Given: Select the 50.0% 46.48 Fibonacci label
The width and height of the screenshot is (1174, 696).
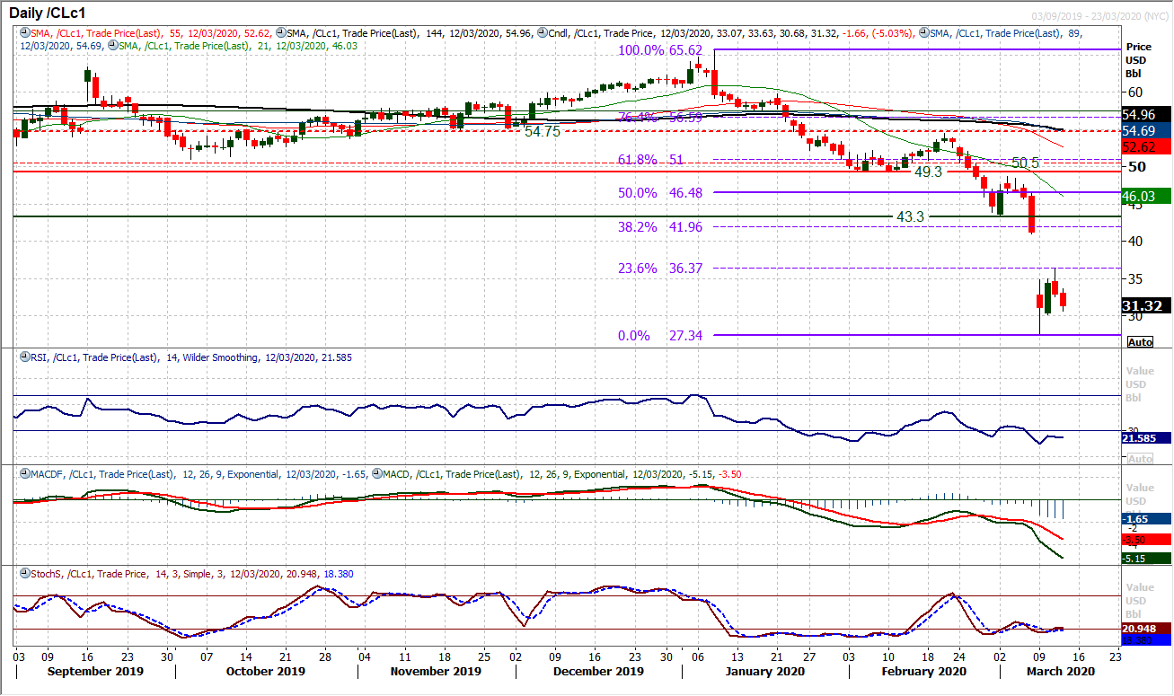Looking at the screenshot, I should 659,193.
